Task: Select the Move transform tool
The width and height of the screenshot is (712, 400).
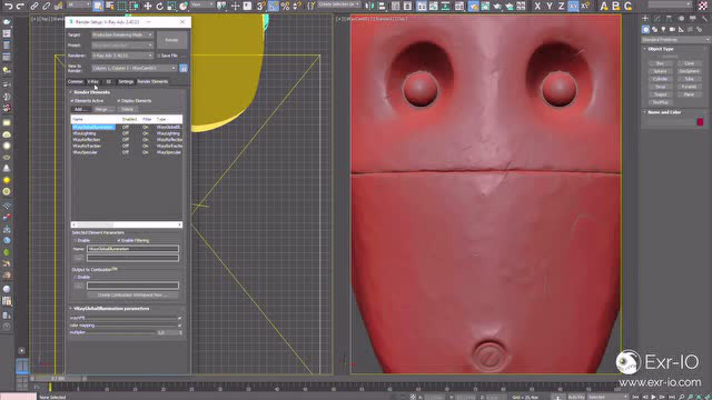Action: 147,6
